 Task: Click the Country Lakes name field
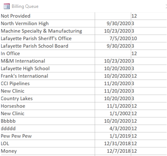tap(48, 99)
